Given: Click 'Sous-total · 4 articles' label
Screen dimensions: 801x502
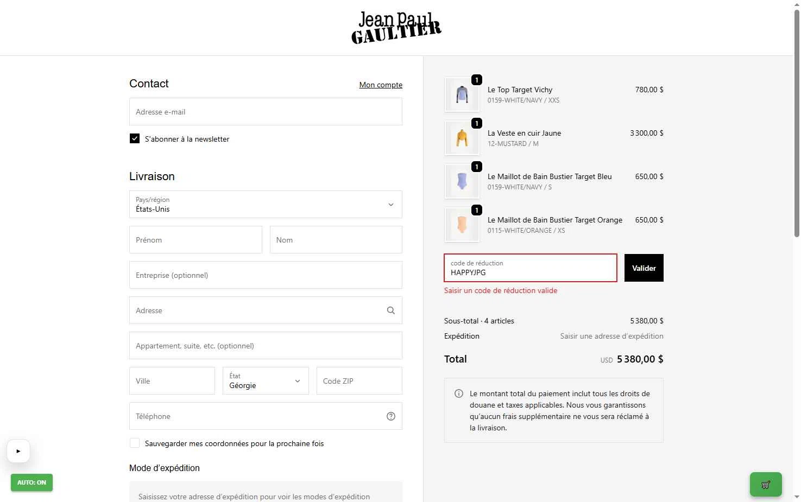Looking at the screenshot, I should click(479, 321).
